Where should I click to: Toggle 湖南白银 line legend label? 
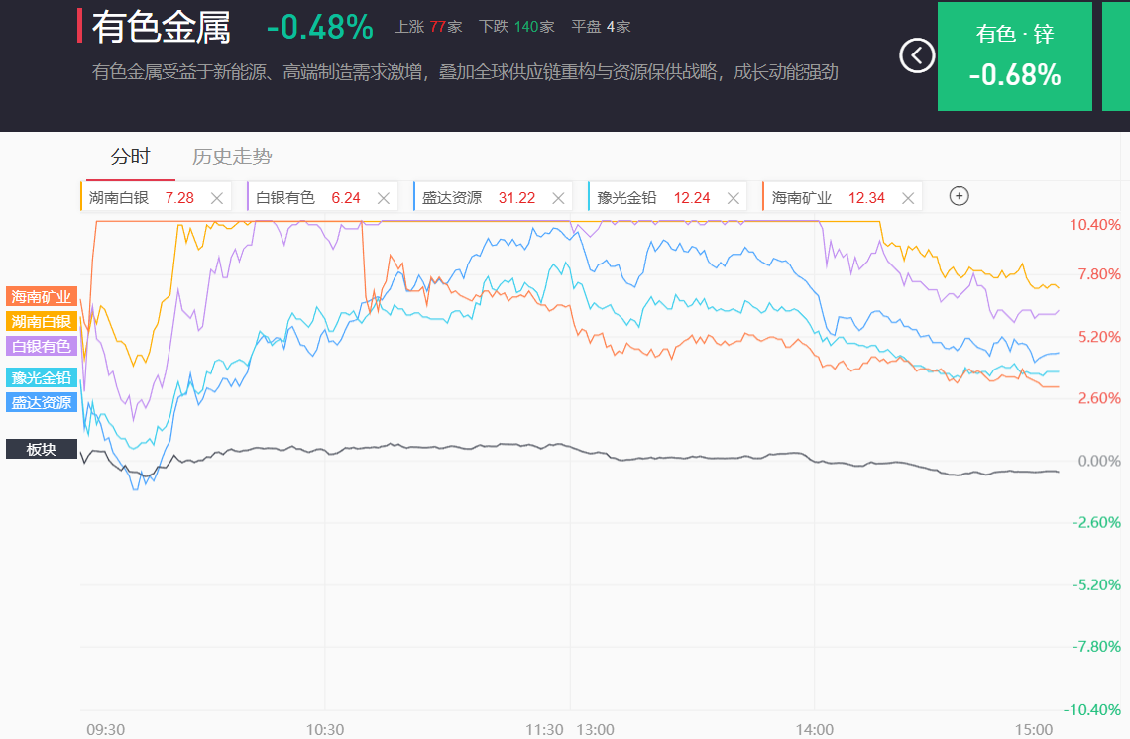click(x=42, y=321)
